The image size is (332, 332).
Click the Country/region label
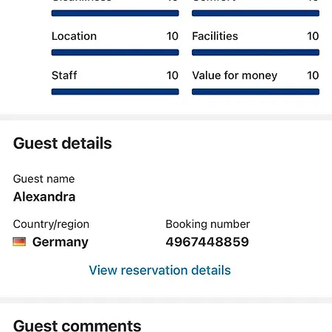(x=51, y=224)
